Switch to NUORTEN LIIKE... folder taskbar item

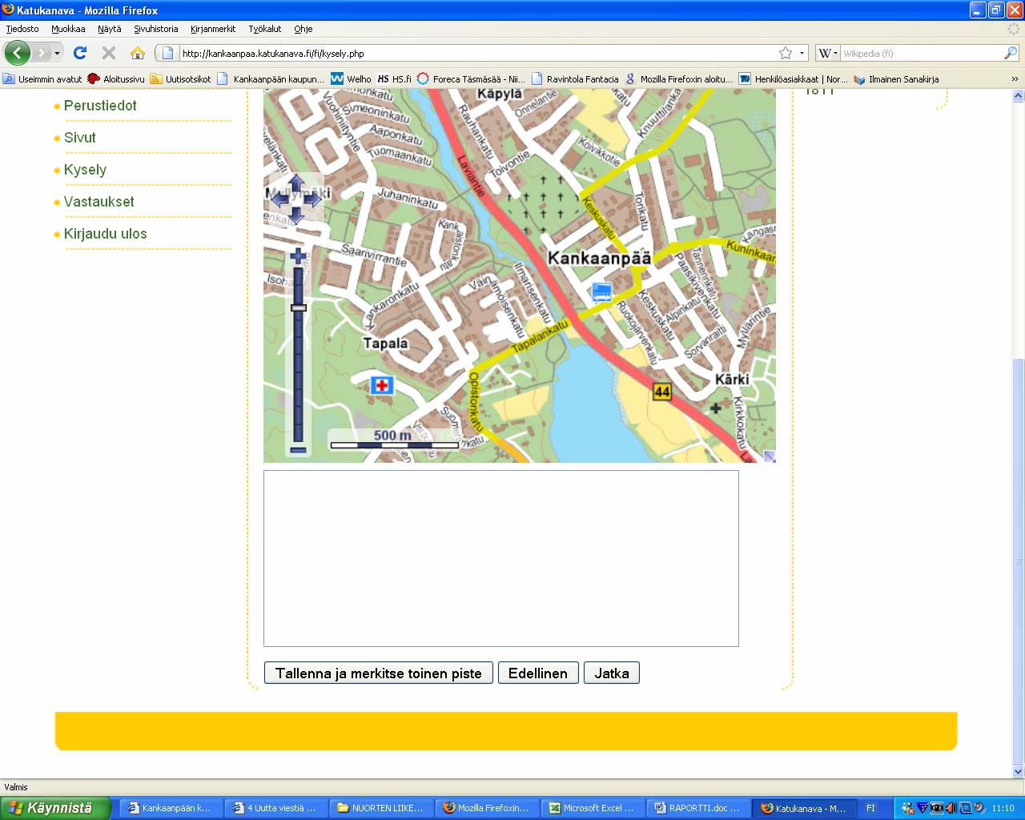(382, 808)
